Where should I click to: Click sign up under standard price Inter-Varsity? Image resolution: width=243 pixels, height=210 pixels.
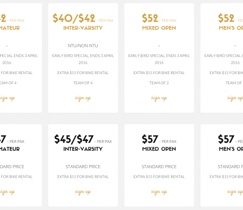click(83, 192)
